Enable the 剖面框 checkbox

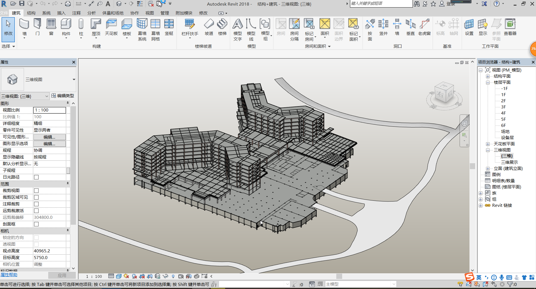coord(36,224)
